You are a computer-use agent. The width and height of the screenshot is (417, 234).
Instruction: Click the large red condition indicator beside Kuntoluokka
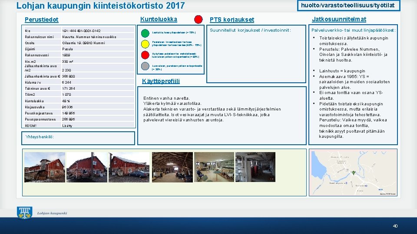199,19
